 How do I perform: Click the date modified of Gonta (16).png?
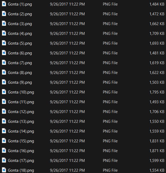[x=67, y=151]
